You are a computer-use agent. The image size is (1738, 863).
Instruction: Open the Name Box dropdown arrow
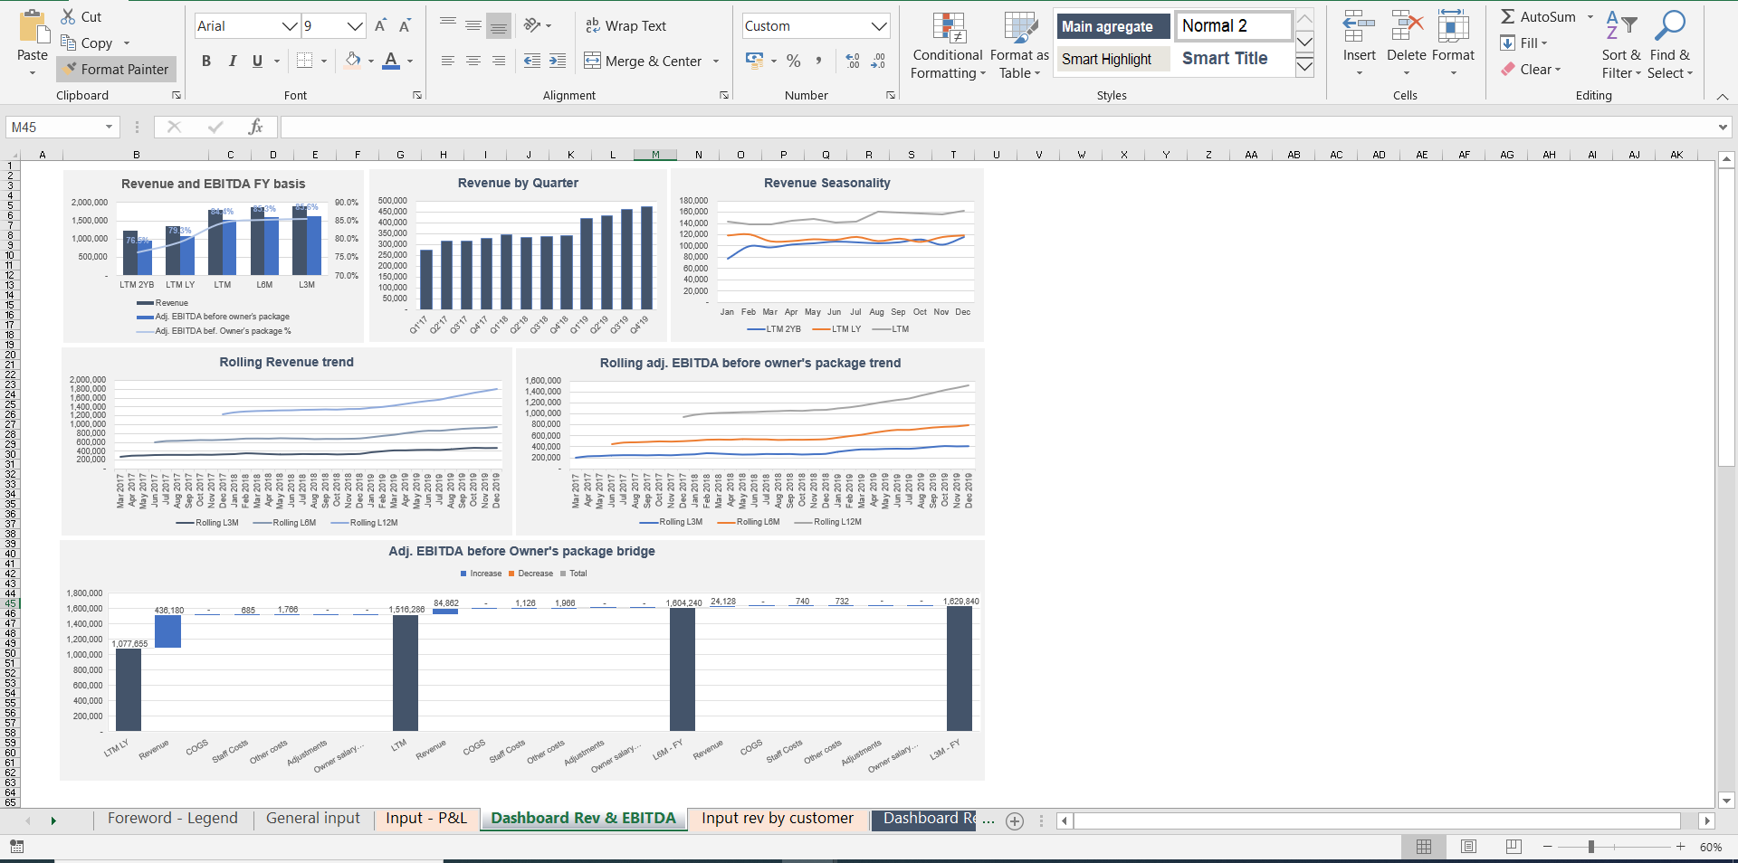[x=109, y=128]
